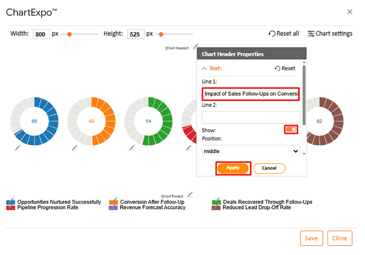Click the Line 2 text field
Image resolution: width=365 pixels, height=255 pixels.
(x=250, y=117)
